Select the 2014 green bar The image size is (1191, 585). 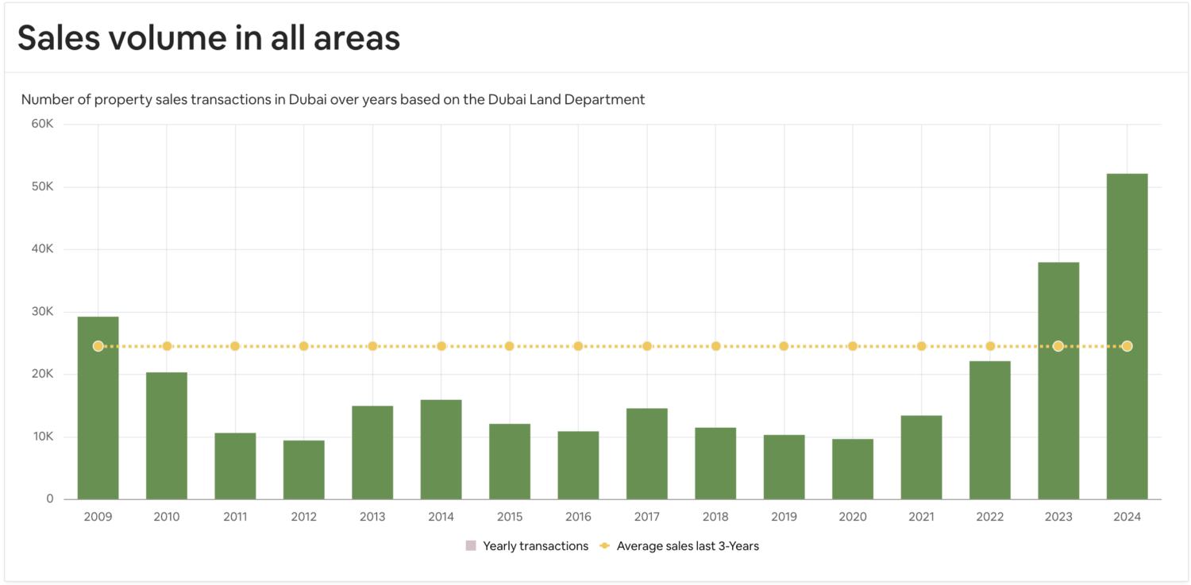click(x=441, y=449)
